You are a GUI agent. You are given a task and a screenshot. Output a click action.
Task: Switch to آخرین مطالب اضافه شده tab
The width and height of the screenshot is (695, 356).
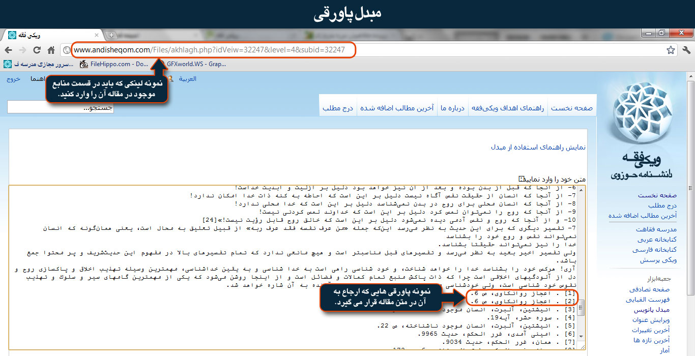click(x=397, y=108)
